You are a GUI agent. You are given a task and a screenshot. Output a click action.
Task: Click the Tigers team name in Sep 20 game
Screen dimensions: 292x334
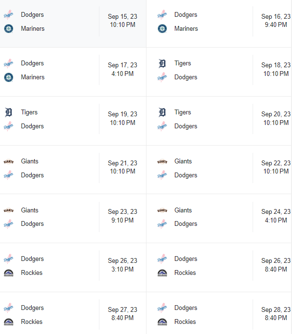click(x=182, y=112)
